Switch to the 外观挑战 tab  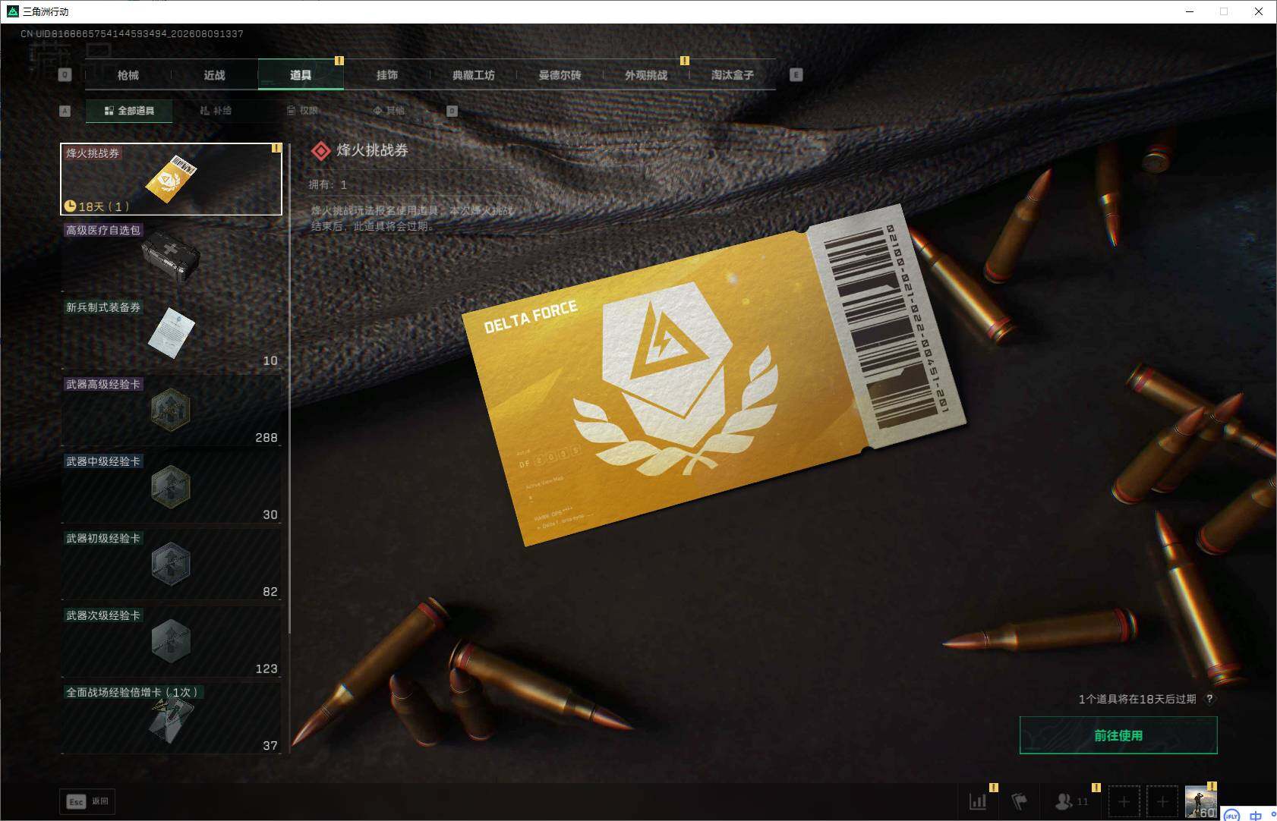tap(646, 75)
